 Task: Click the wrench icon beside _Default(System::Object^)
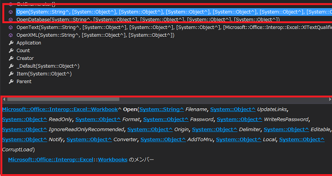[x=11, y=66]
